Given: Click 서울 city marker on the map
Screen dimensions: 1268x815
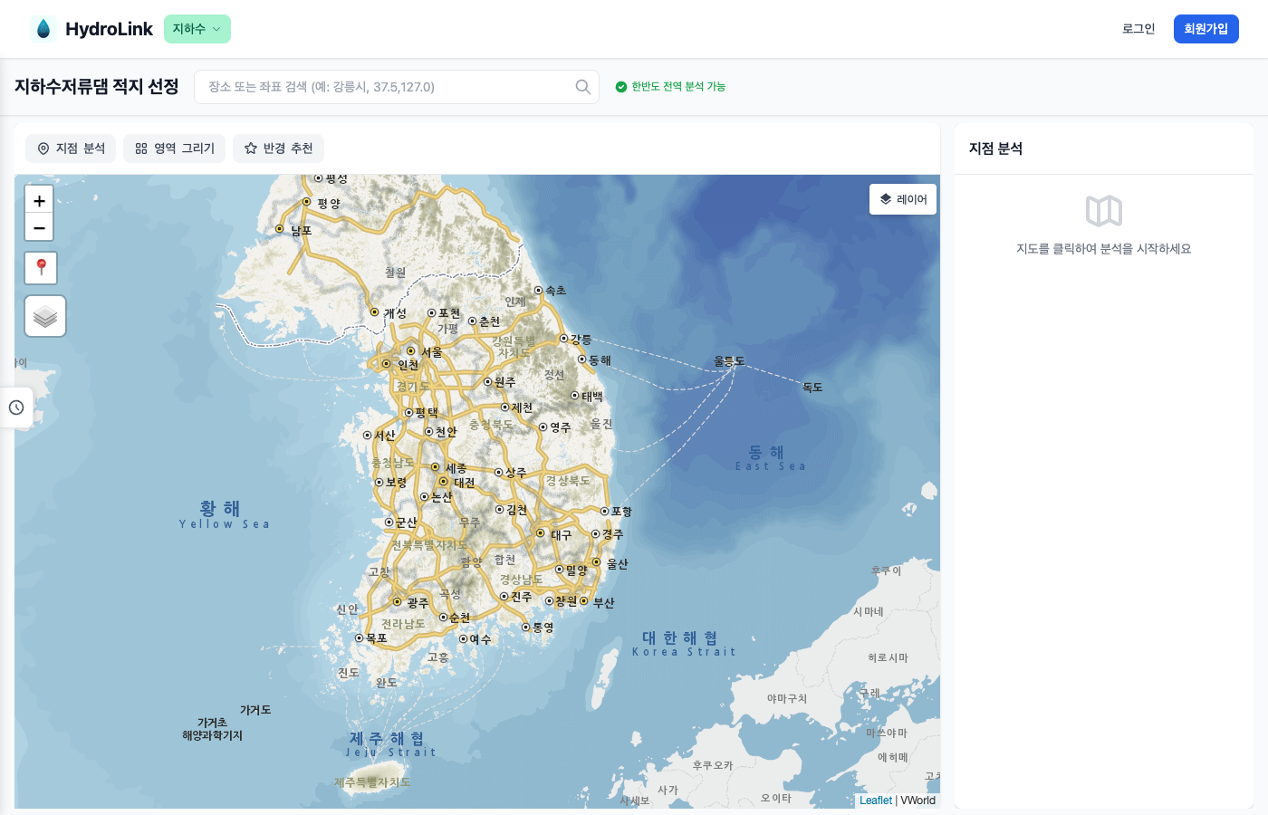Looking at the screenshot, I should point(411,351).
